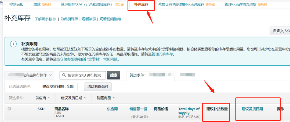Open 修复无在售信息的亚马逊库存 tab
Image resolution: width=290 pixels, height=122 pixels.
tap(181, 5)
